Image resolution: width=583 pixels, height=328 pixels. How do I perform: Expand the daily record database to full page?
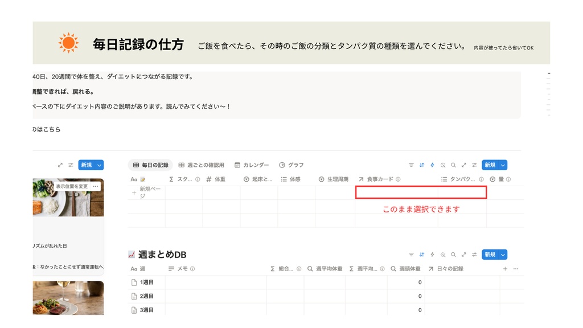463,165
